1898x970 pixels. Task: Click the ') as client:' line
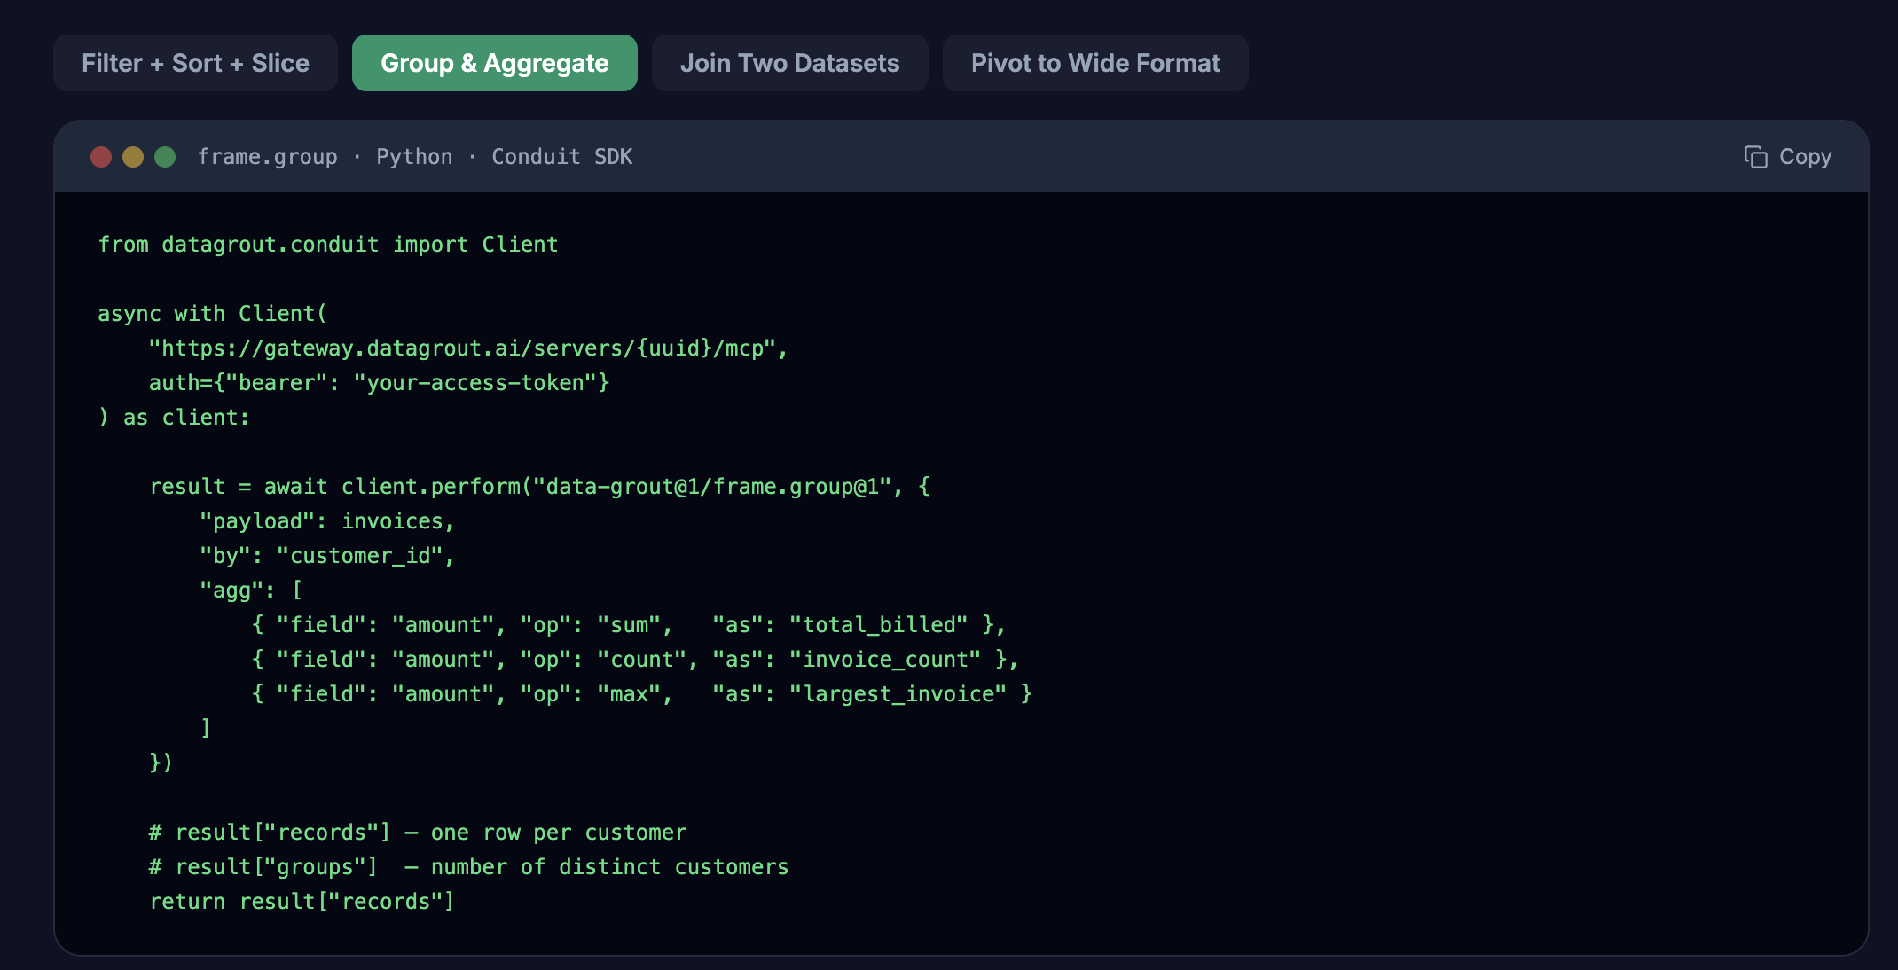tap(174, 418)
